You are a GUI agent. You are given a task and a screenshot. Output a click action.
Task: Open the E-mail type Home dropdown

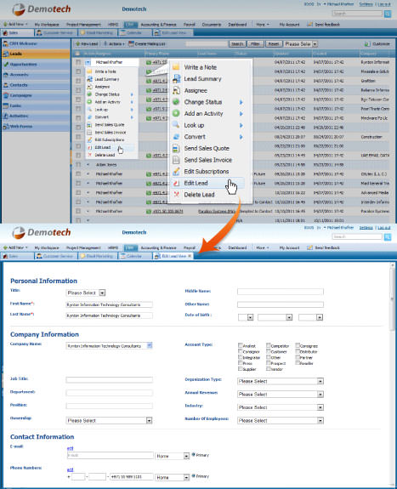click(x=173, y=456)
